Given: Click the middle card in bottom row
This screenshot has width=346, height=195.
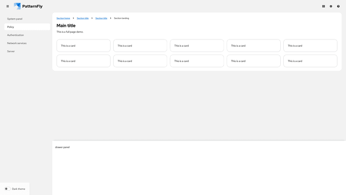Looking at the screenshot, I should [x=197, y=61].
